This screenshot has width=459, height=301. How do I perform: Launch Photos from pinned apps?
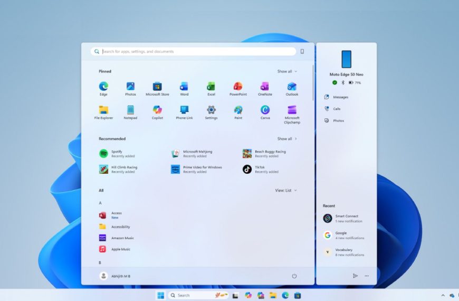(x=130, y=89)
